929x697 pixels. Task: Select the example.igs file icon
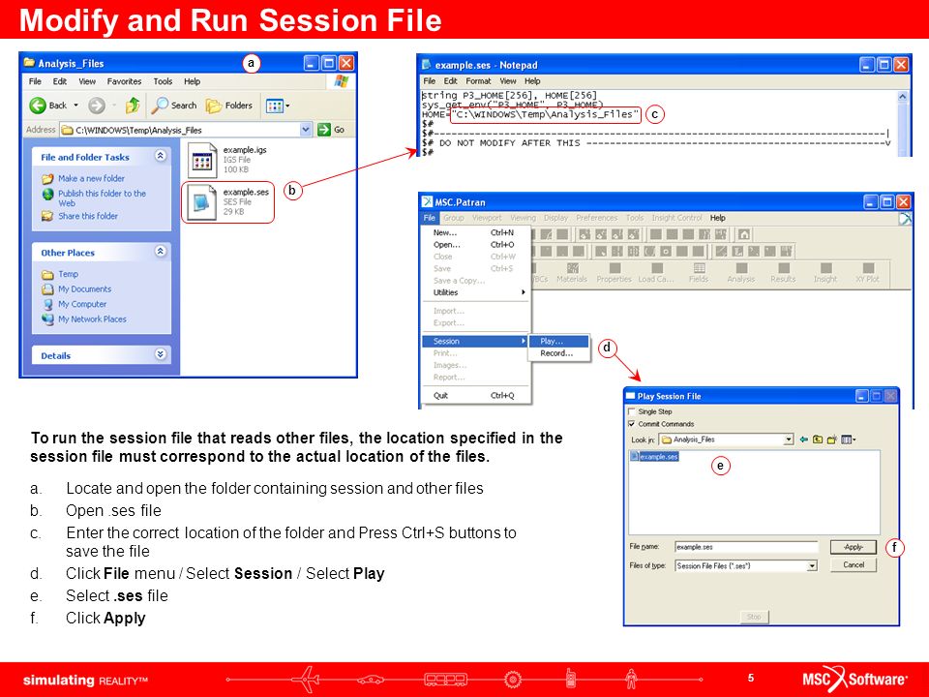click(x=202, y=160)
